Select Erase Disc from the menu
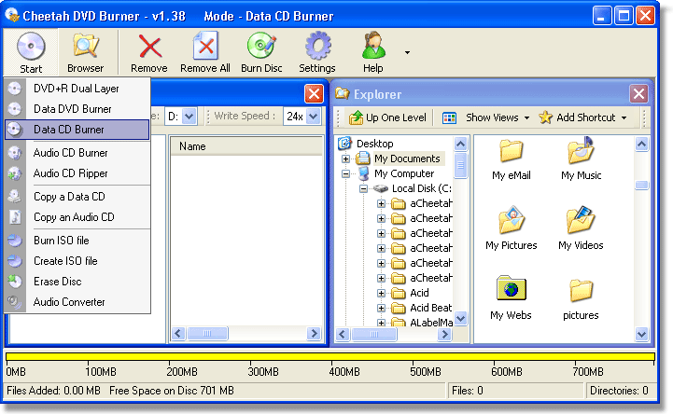This screenshot has width=673, height=414. (77, 282)
